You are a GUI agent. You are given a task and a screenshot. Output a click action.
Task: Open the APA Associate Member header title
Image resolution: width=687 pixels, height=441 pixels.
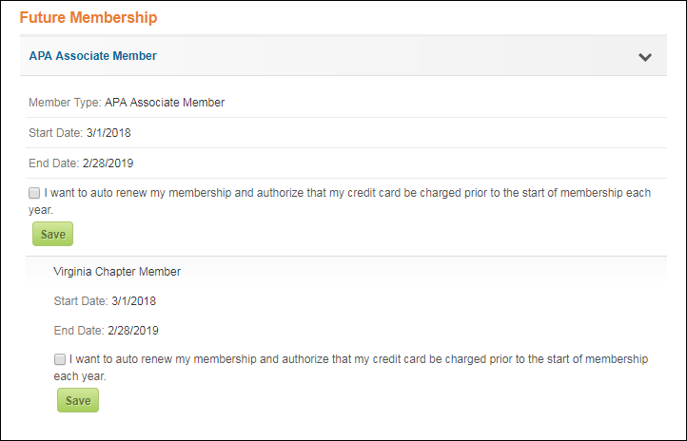pos(93,56)
